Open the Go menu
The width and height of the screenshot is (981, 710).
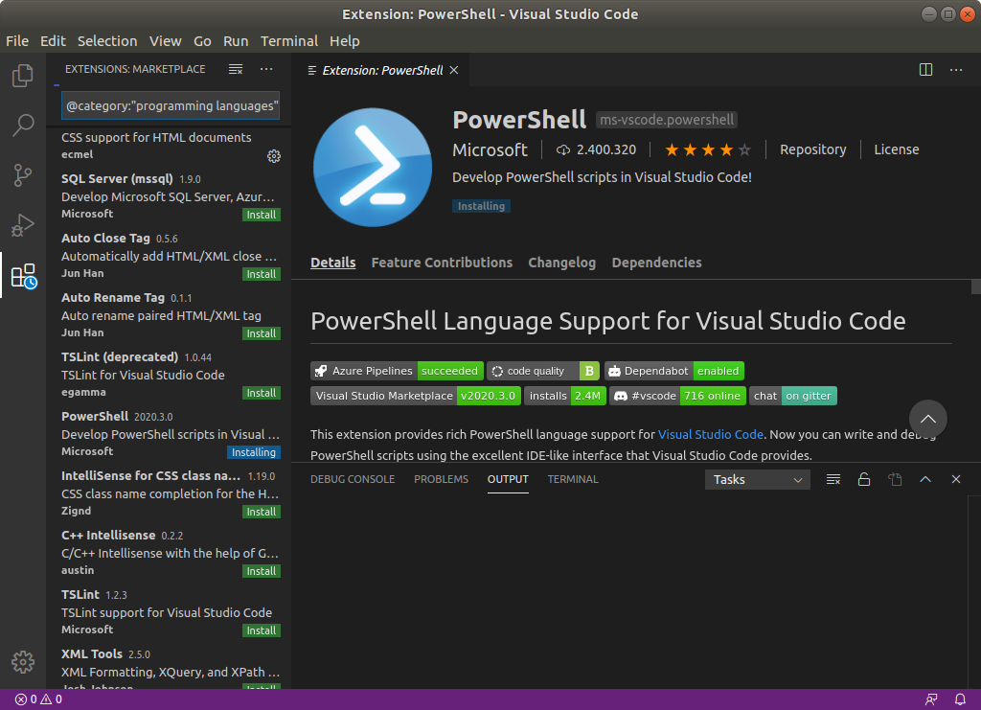pos(202,41)
